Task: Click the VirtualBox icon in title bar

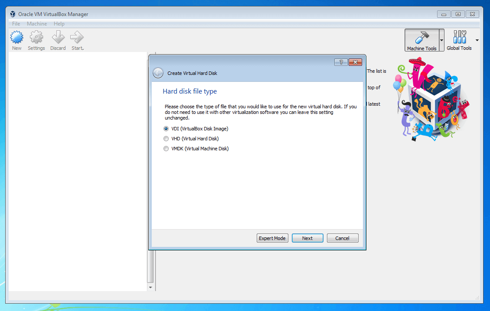Action: coord(13,14)
